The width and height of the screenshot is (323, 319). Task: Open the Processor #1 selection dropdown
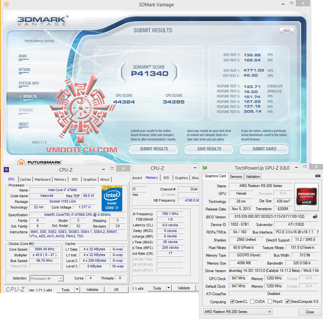[x=47, y=278]
